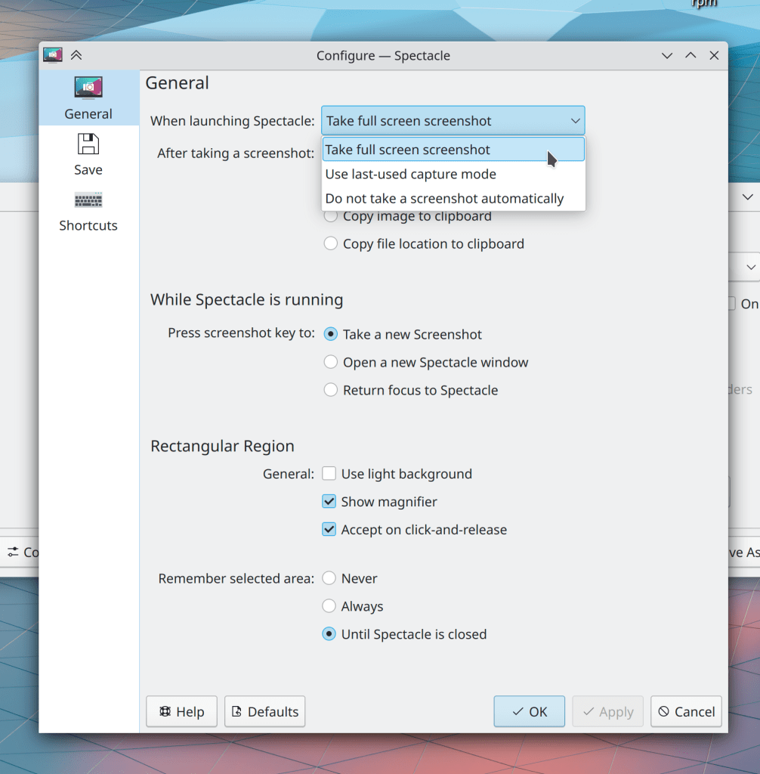Choose Never for remember selected area

coord(329,578)
